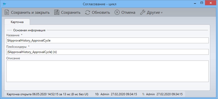218x99 pixels.
Task: Select the Карточка tab
Action: [x=17, y=22]
